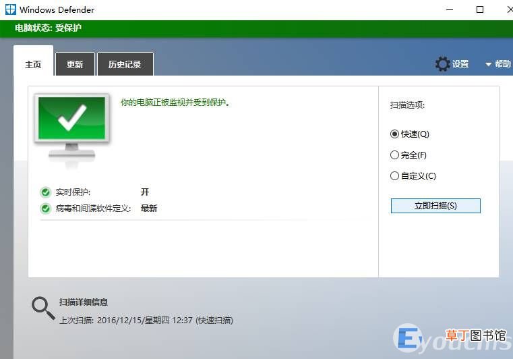This screenshot has height=359, width=513.
Task: Click the 扫描详细信息 heading
Action: pos(84,302)
